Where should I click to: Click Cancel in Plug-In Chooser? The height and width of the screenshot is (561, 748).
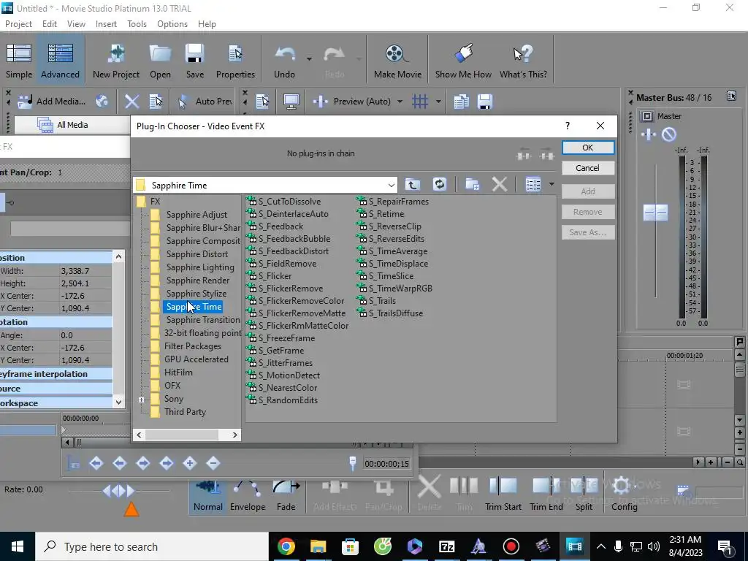(588, 168)
